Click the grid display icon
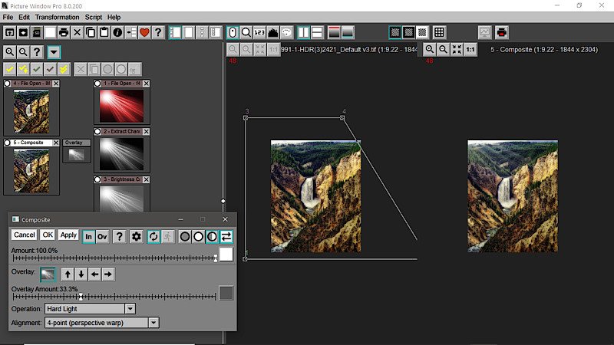This screenshot has width=614, height=345. pyautogui.click(x=439, y=32)
